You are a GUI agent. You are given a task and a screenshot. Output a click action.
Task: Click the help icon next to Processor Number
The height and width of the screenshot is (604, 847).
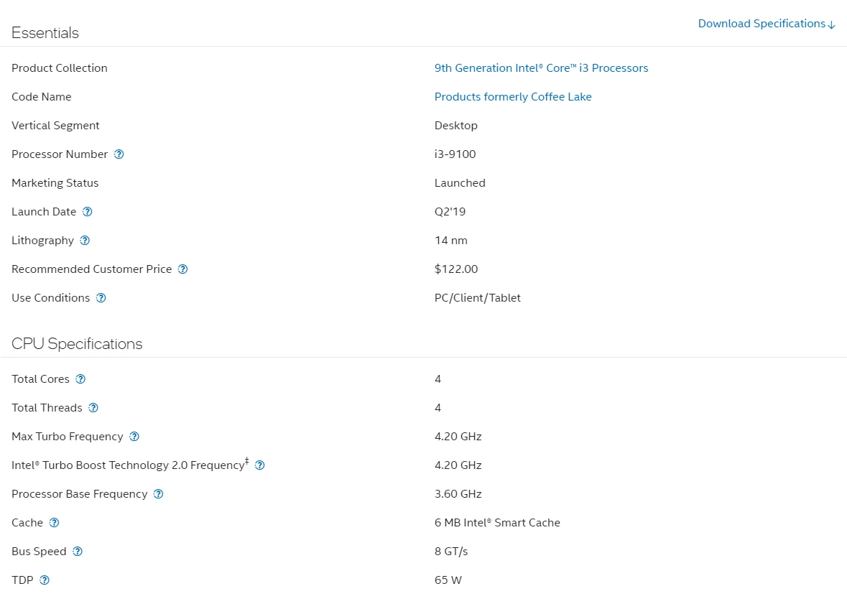[x=119, y=154]
